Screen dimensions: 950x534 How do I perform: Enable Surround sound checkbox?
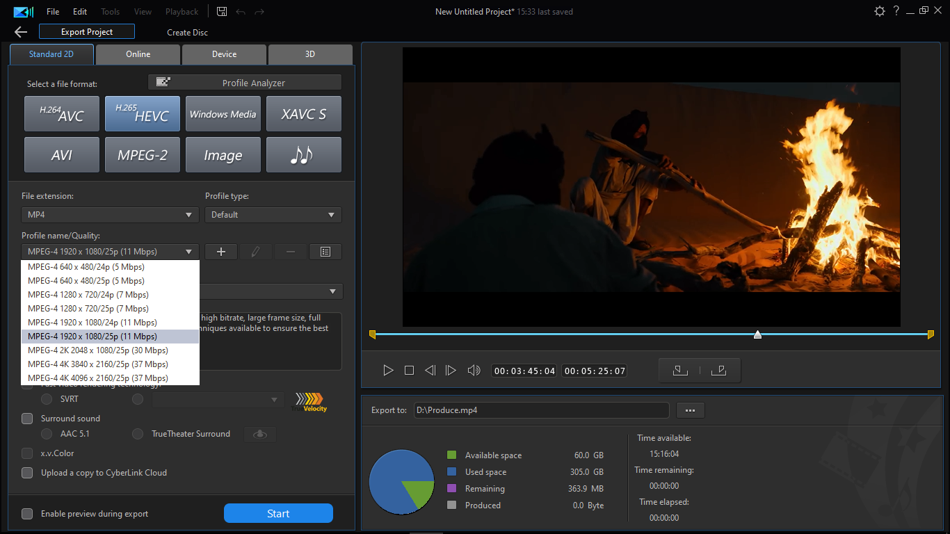pos(27,419)
